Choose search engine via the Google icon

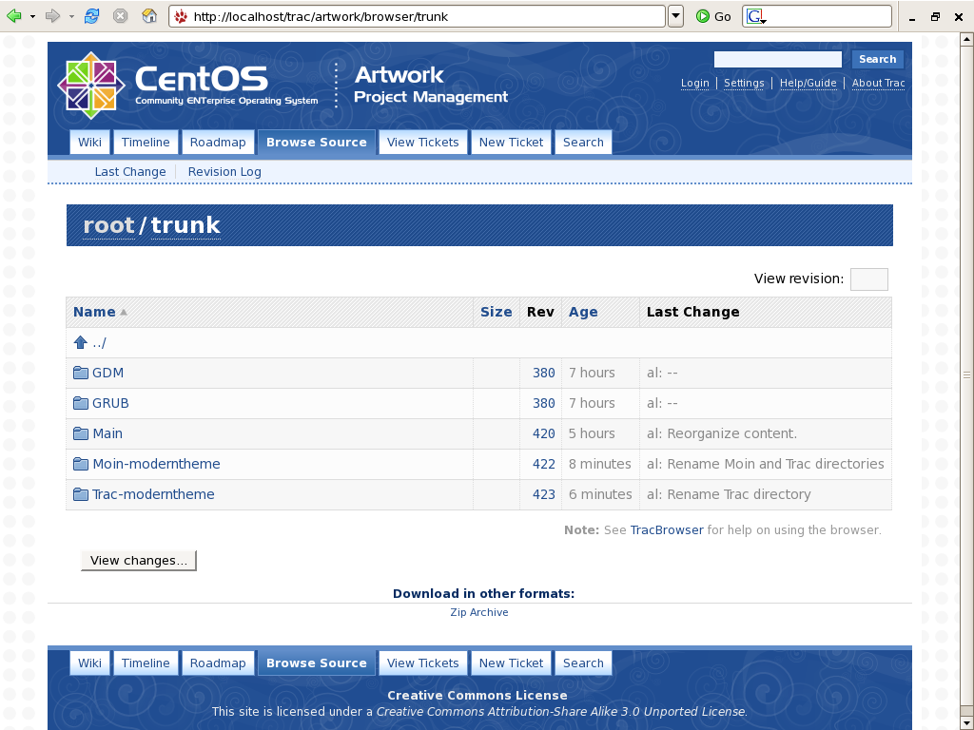[x=755, y=17]
